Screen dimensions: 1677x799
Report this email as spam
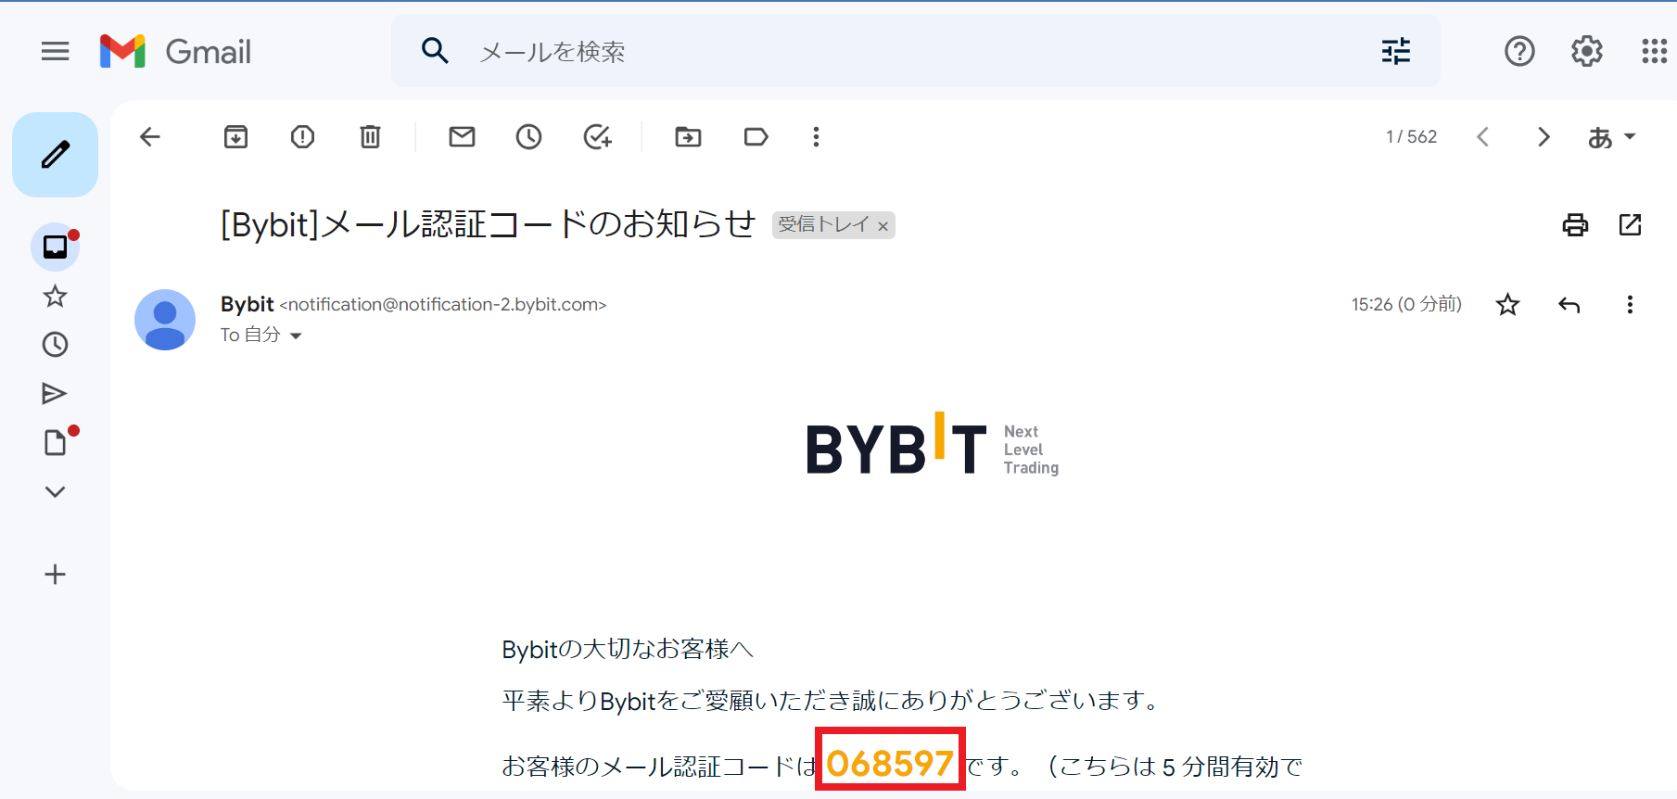302,137
